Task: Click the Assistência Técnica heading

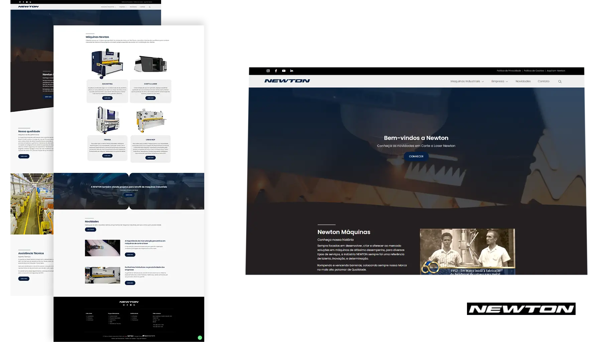Action: coord(31,253)
